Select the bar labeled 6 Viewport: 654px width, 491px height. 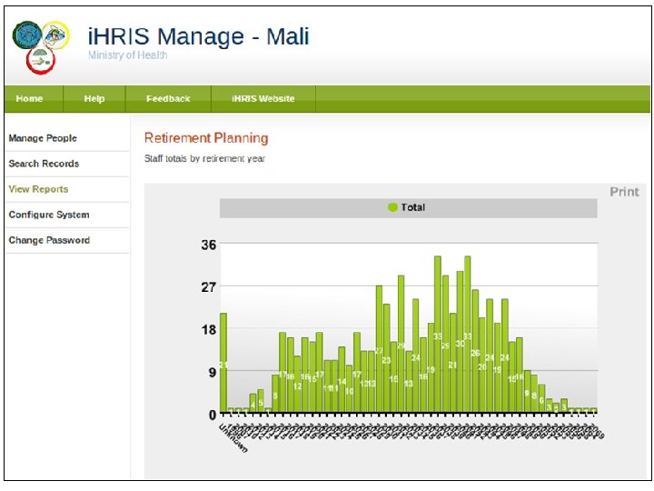tap(541, 398)
